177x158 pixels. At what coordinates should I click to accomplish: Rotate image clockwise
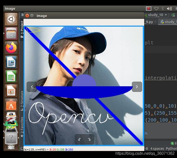(x=89, y=139)
